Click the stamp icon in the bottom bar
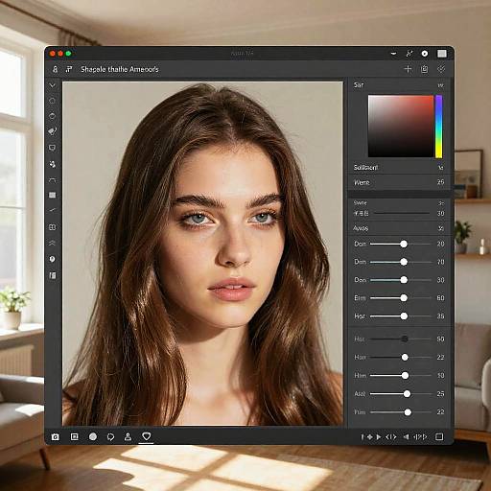Screen dimensions: 491x491 pyautogui.click(x=128, y=436)
